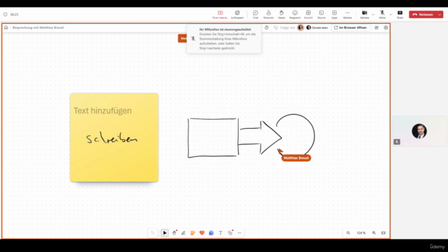448x252 pixels.
Task: Select the drawn rectangle shape
Action: click(213, 138)
